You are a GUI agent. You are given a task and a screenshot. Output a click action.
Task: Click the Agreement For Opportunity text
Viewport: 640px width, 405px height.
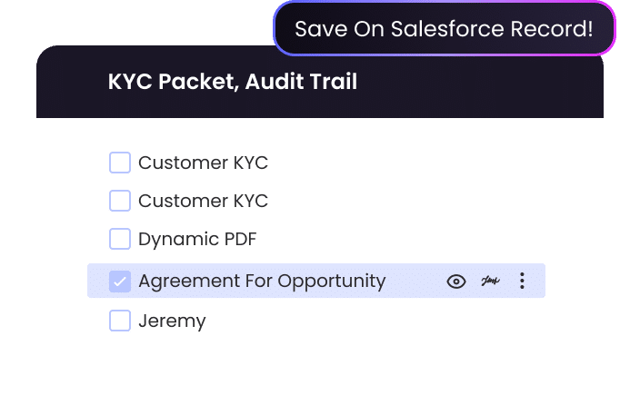click(262, 282)
